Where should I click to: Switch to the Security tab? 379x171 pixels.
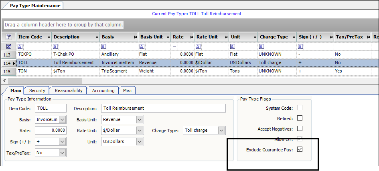click(37, 91)
